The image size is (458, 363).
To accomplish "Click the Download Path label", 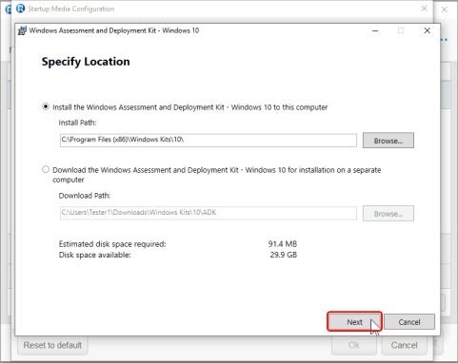I will click(x=85, y=196).
